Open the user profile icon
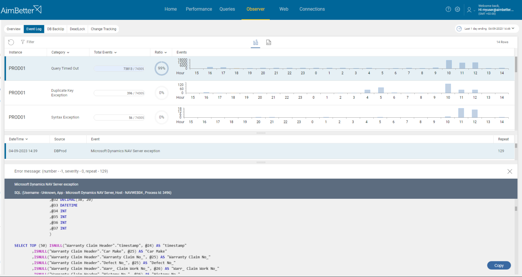 [x=469, y=10]
